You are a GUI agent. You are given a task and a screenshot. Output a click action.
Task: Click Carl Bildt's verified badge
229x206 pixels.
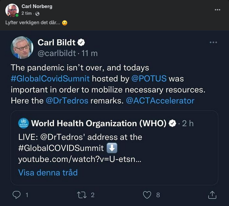pos(81,42)
